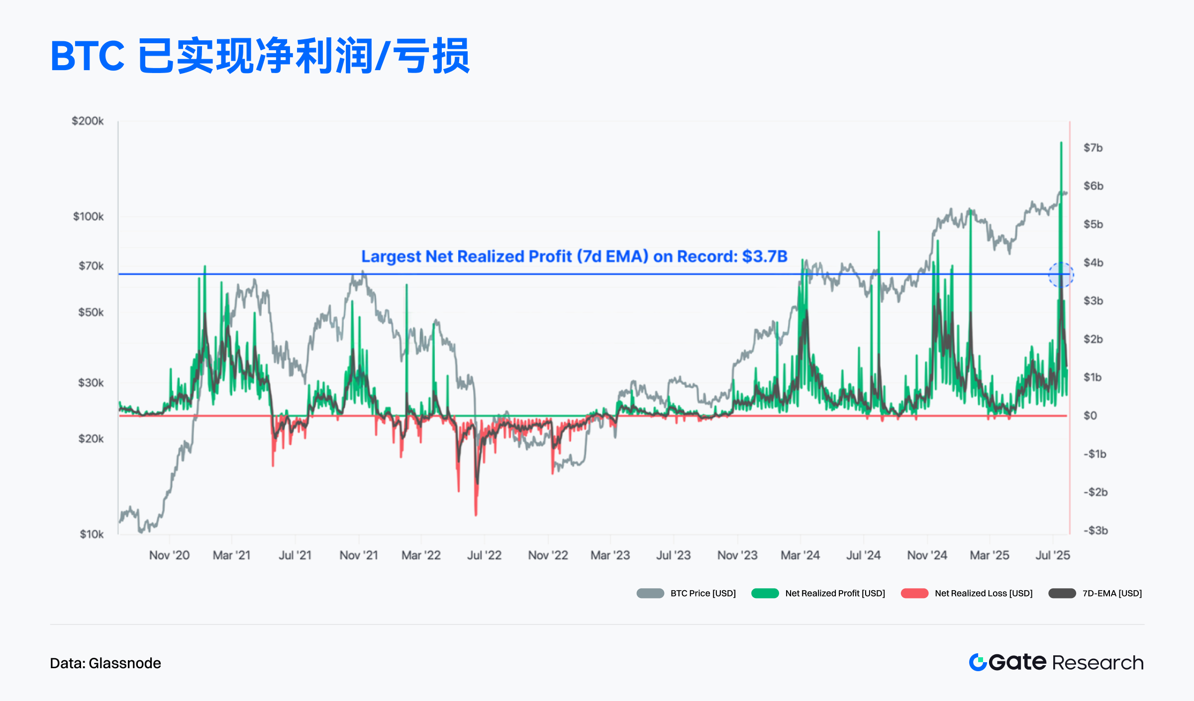
Task: Click the Largest Net Realized Profit annotation
Action: pyautogui.click(x=574, y=257)
